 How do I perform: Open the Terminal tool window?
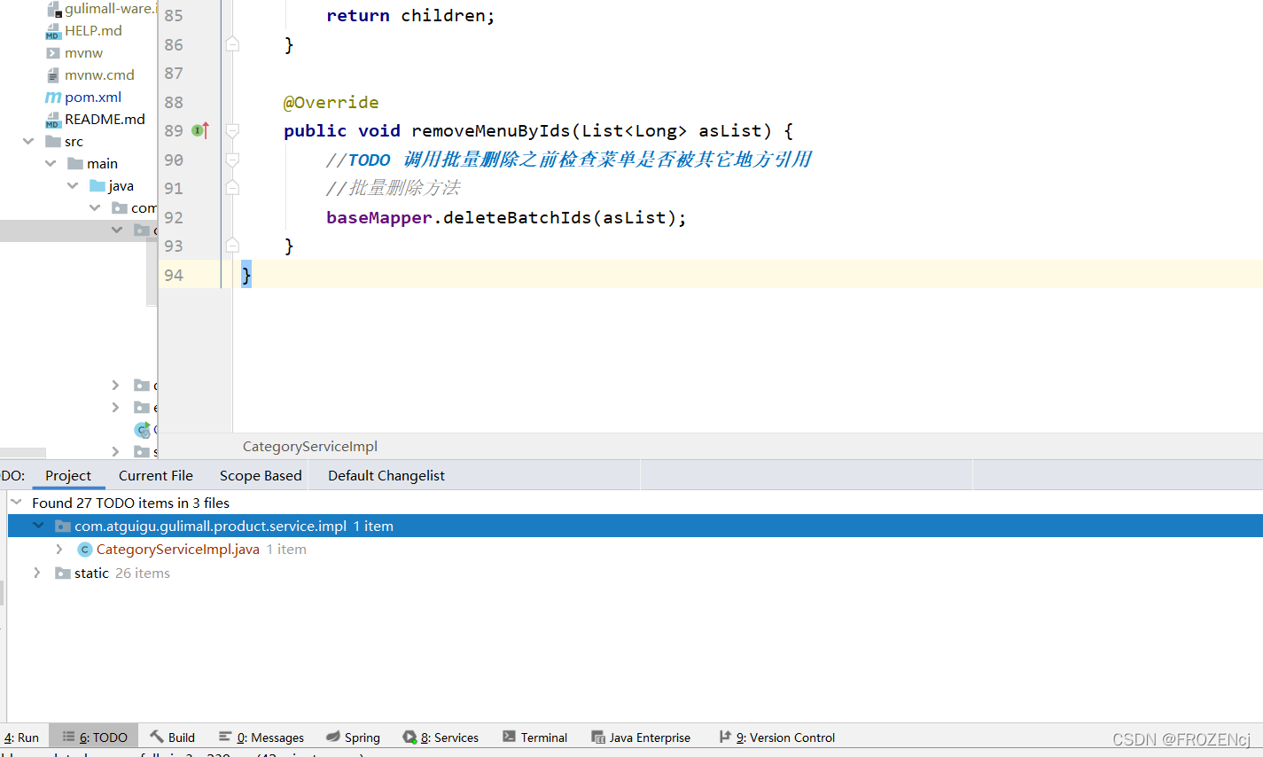click(x=534, y=737)
